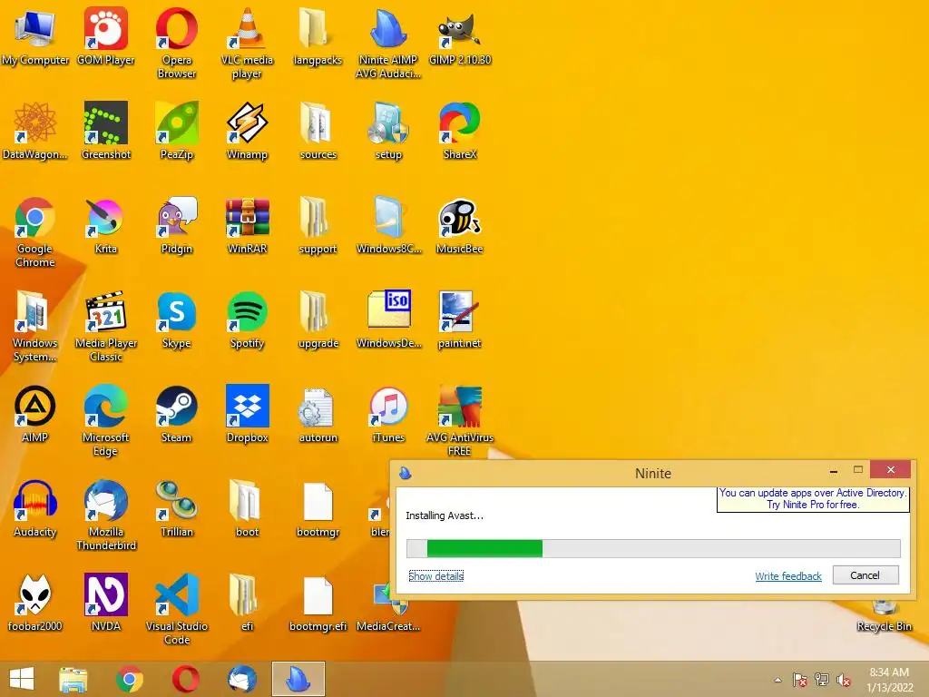929x697 pixels.
Task: Click the network tray icon
Action: click(822, 680)
